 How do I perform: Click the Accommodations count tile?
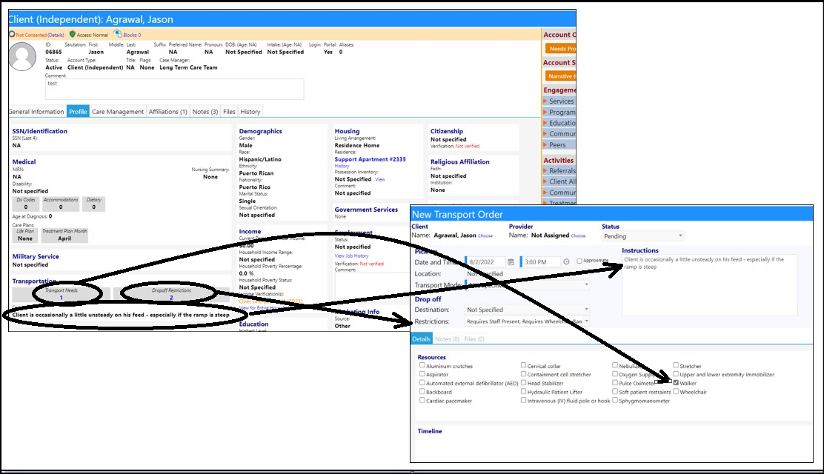(x=61, y=204)
